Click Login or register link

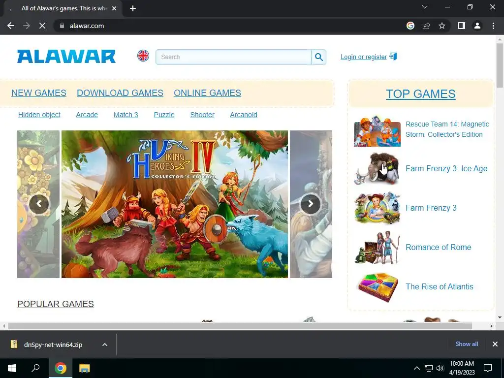[364, 57]
